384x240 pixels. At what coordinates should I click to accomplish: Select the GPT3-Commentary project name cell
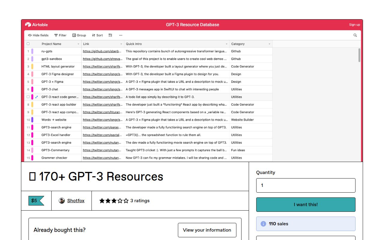(60, 150)
